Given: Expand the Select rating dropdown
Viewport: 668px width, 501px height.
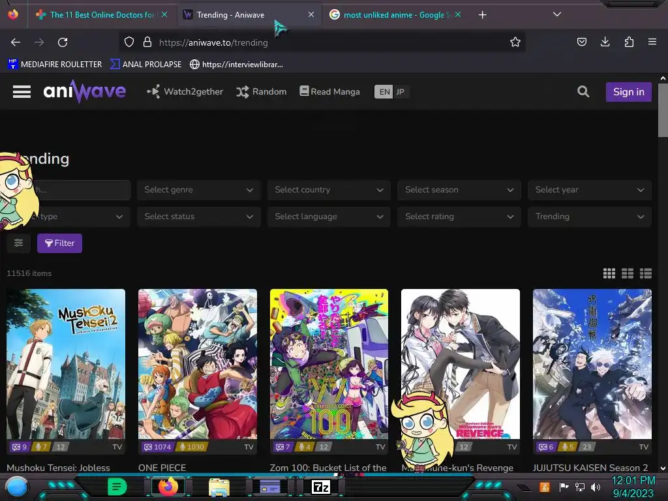Looking at the screenshot, I should (x=459, y=217).
